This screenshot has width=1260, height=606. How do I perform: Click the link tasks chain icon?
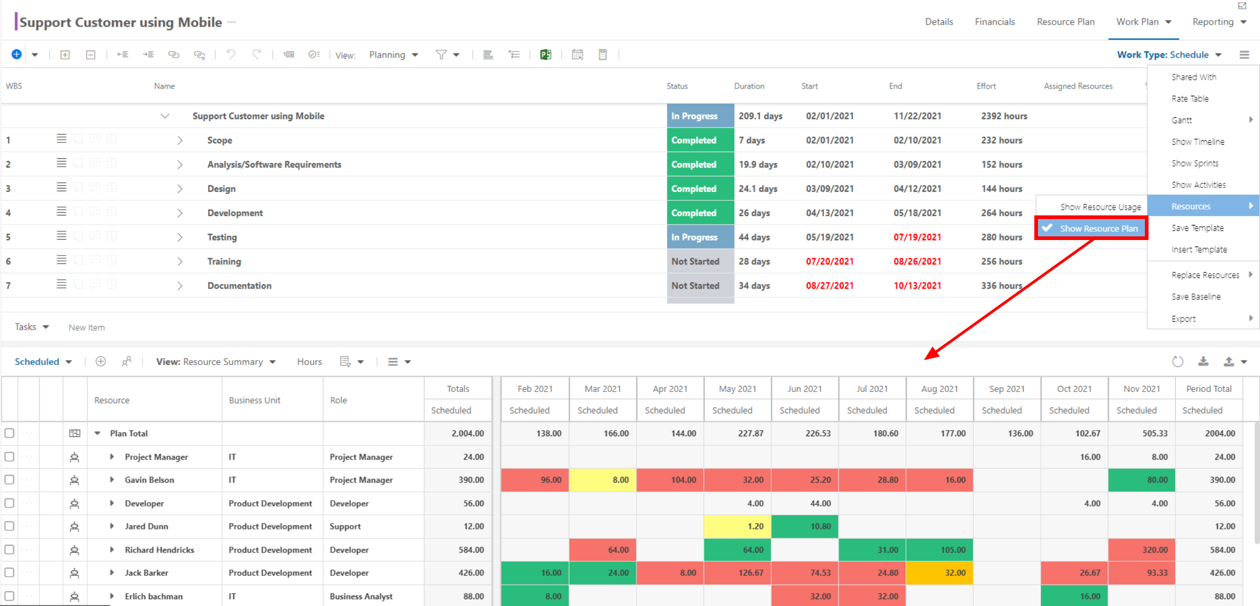point(174,54)
